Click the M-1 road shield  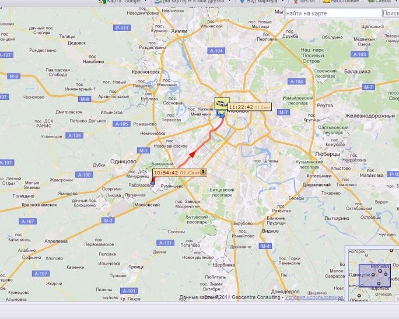click(x=143, y=150)
